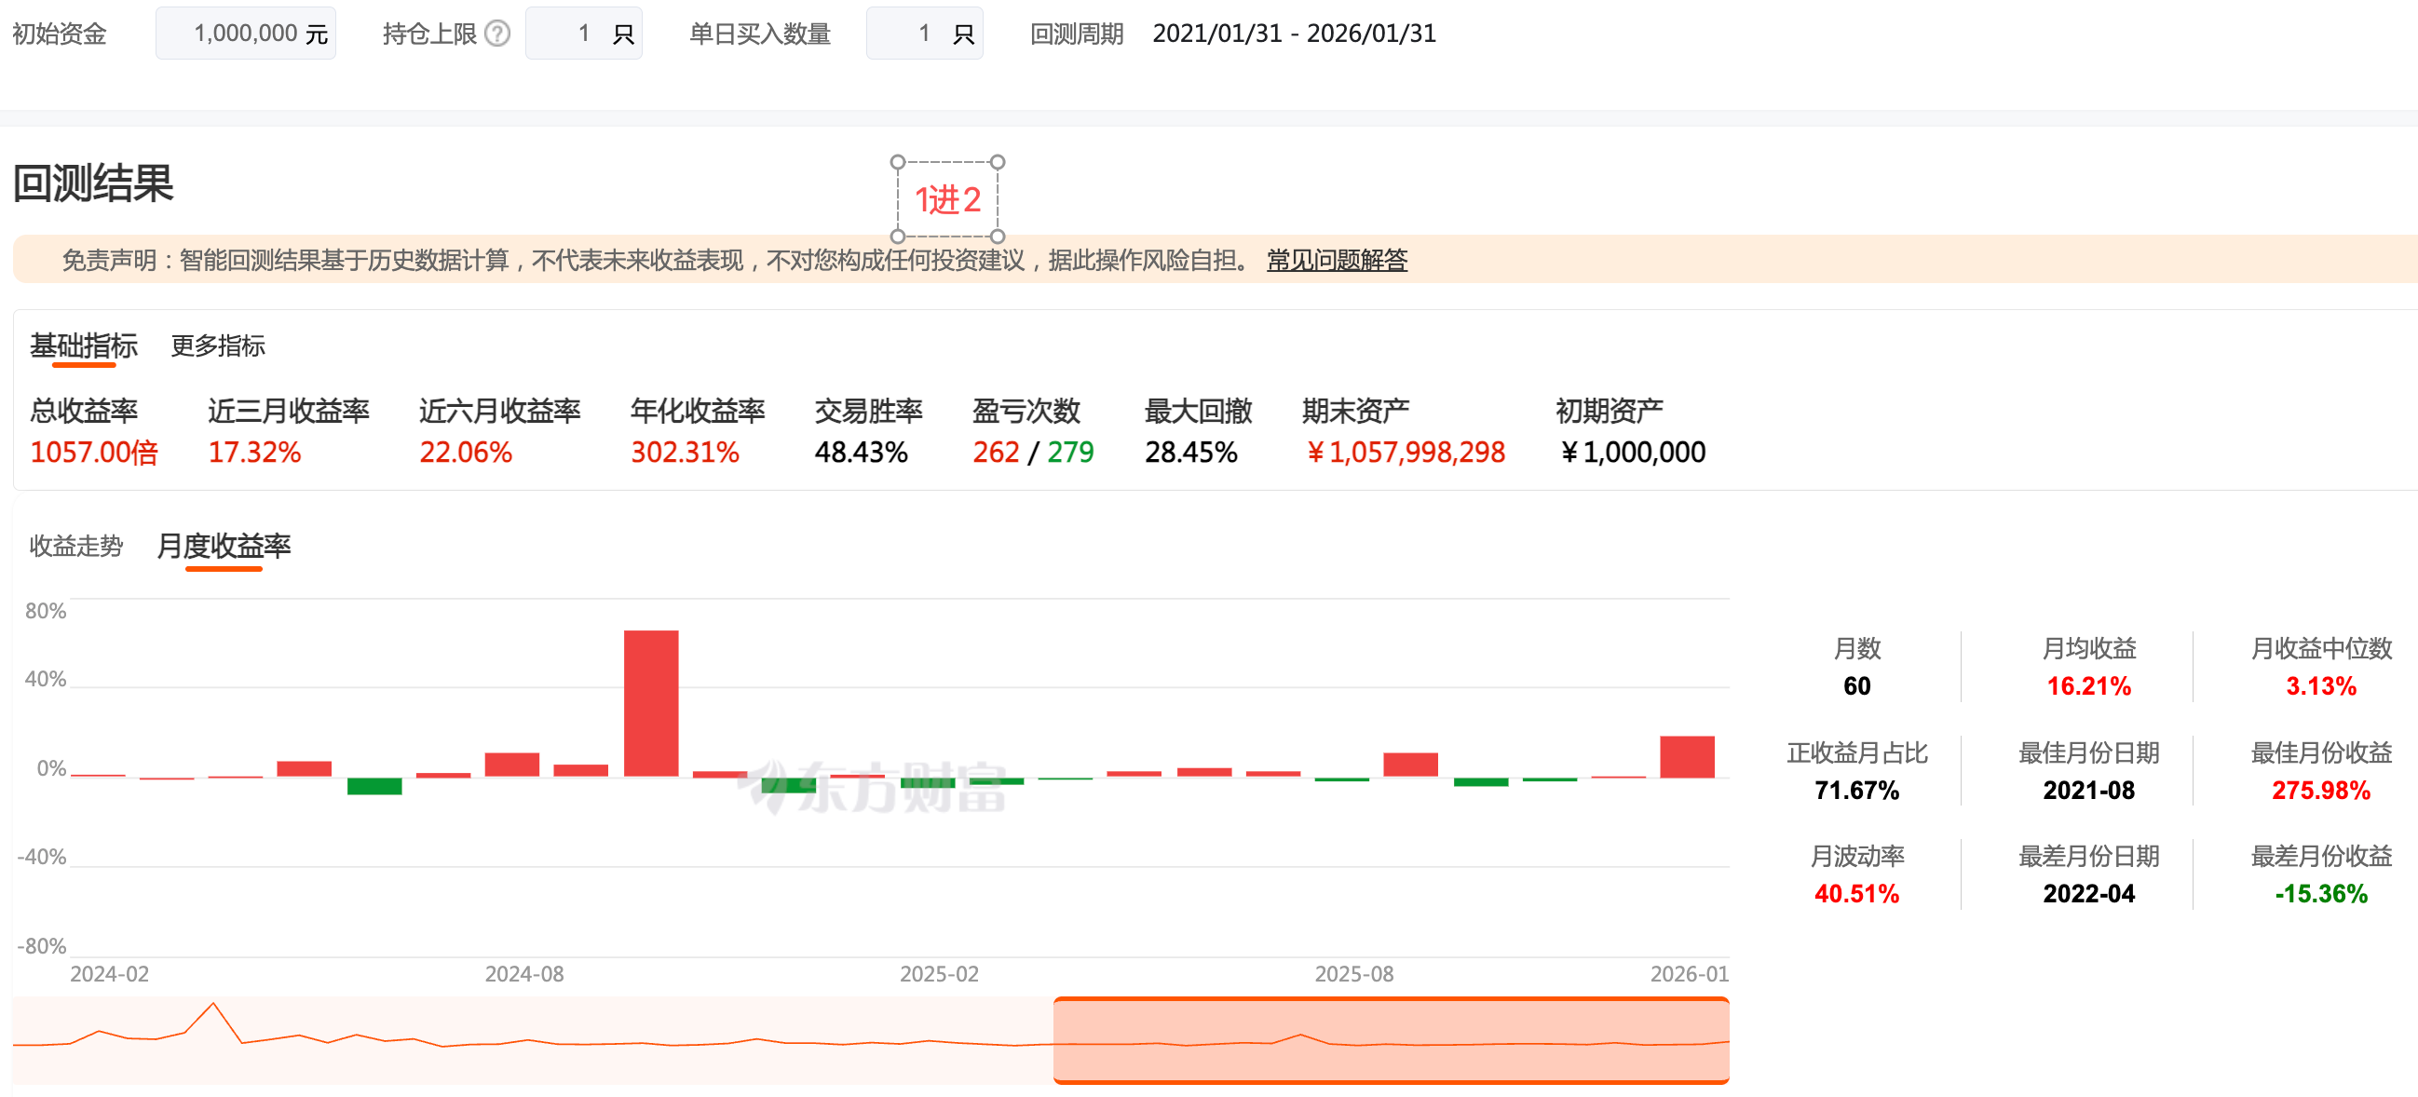Open the 收益走势 chart tab
The image size is (2418, 1097).
click(x=76, y=545)
